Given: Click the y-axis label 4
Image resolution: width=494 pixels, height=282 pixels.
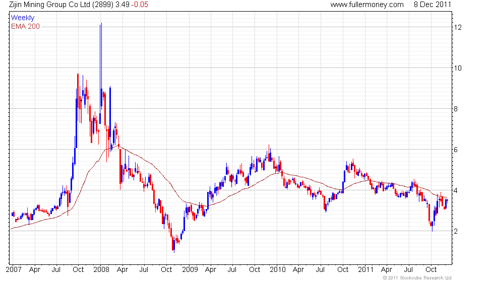Looking at the screenshot, I should coord(456,190).
